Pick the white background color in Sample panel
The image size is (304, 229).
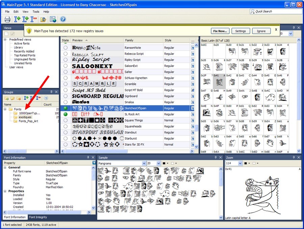pyautogui.click(x=173, y=163)
